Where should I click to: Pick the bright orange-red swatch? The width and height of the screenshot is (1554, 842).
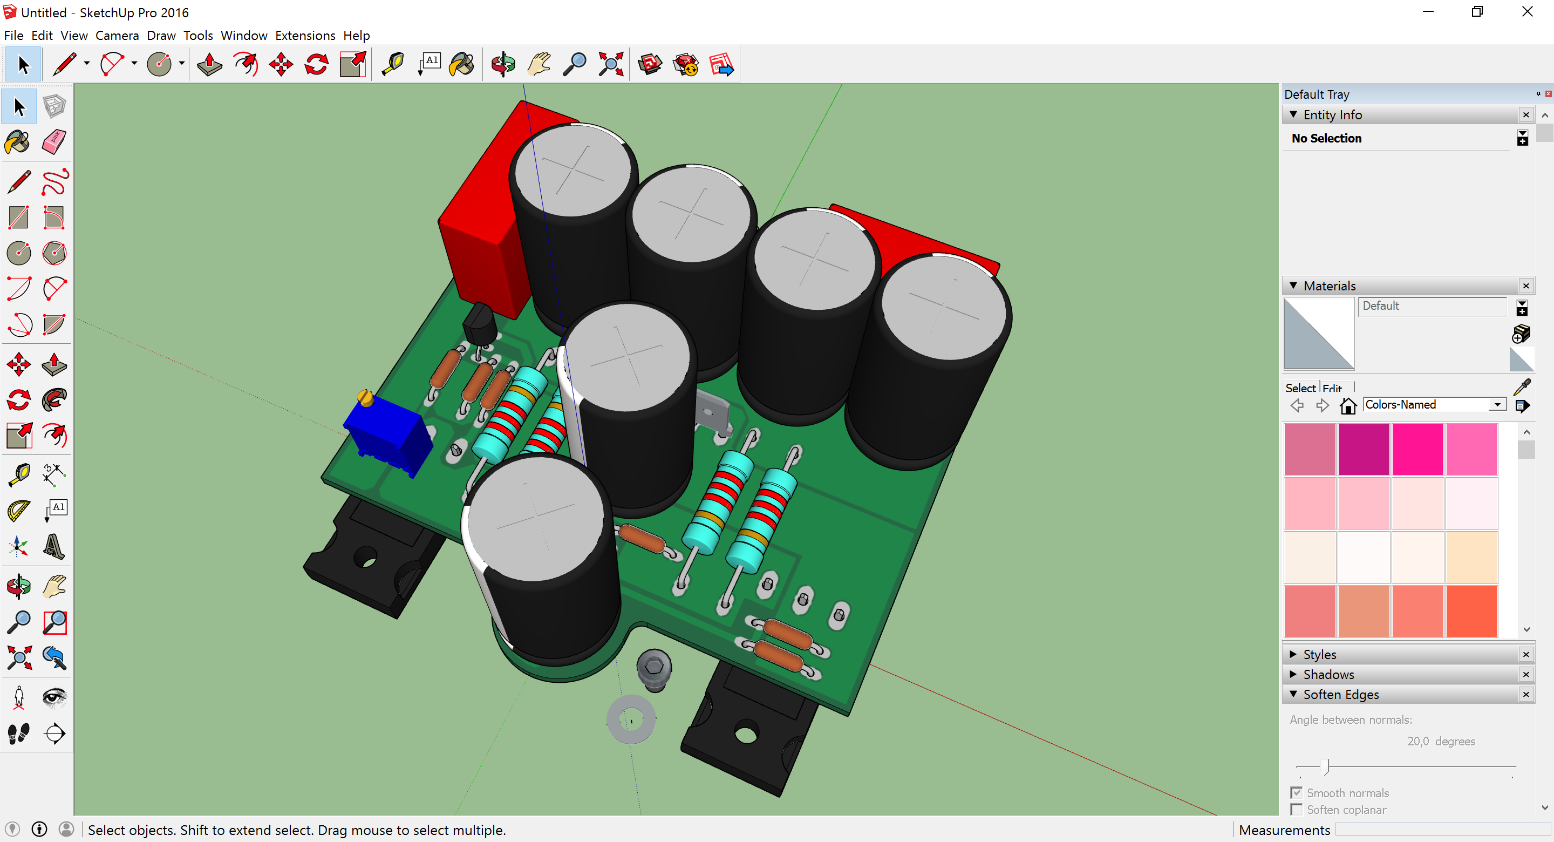[1471, 611]
